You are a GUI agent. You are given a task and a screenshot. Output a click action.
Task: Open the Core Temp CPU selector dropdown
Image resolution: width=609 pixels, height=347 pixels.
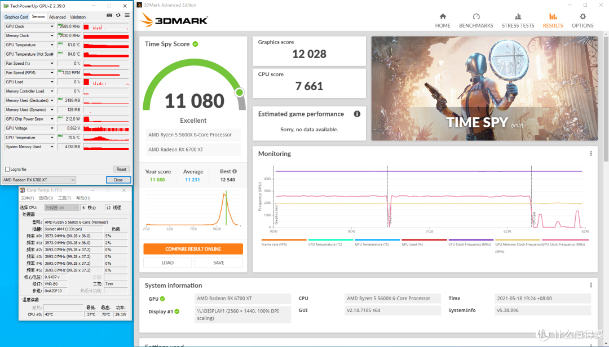tap(61, 208)
